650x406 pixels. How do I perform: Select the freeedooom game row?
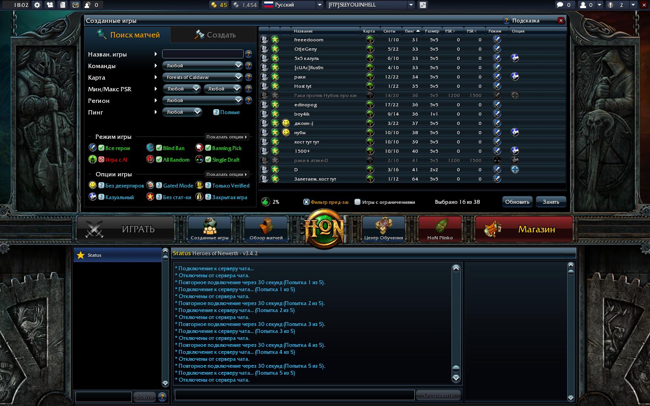pos(412,39)
